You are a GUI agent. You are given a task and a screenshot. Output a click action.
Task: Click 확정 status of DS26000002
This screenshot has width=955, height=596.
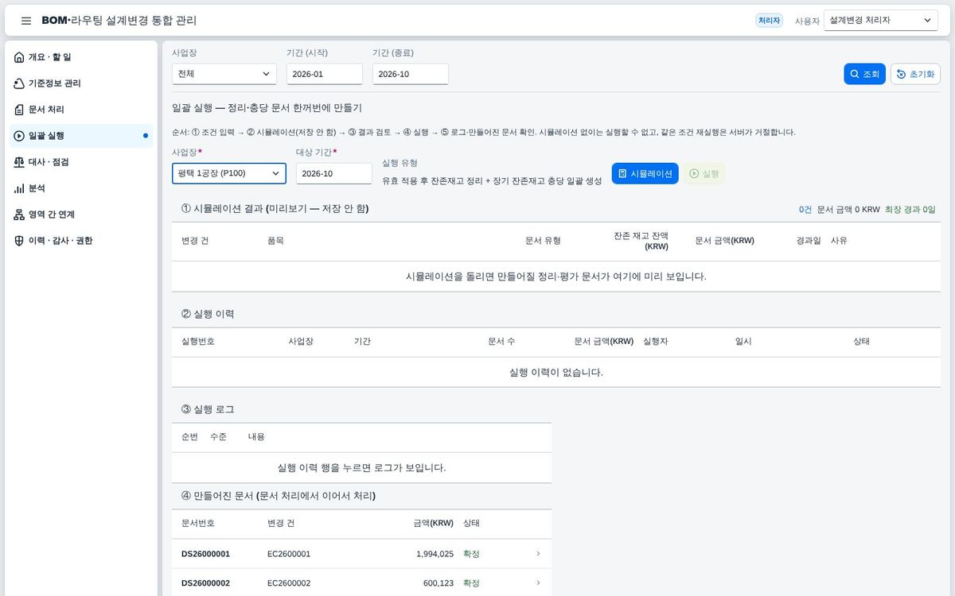(x=471, y=583)
